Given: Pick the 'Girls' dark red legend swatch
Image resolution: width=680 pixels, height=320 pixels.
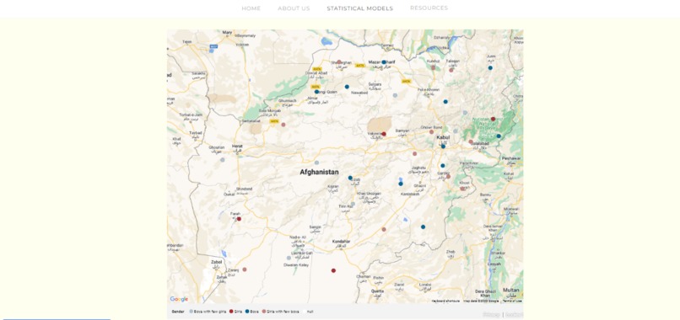Looking at the screenshot, I should click(x=231, y=312).
